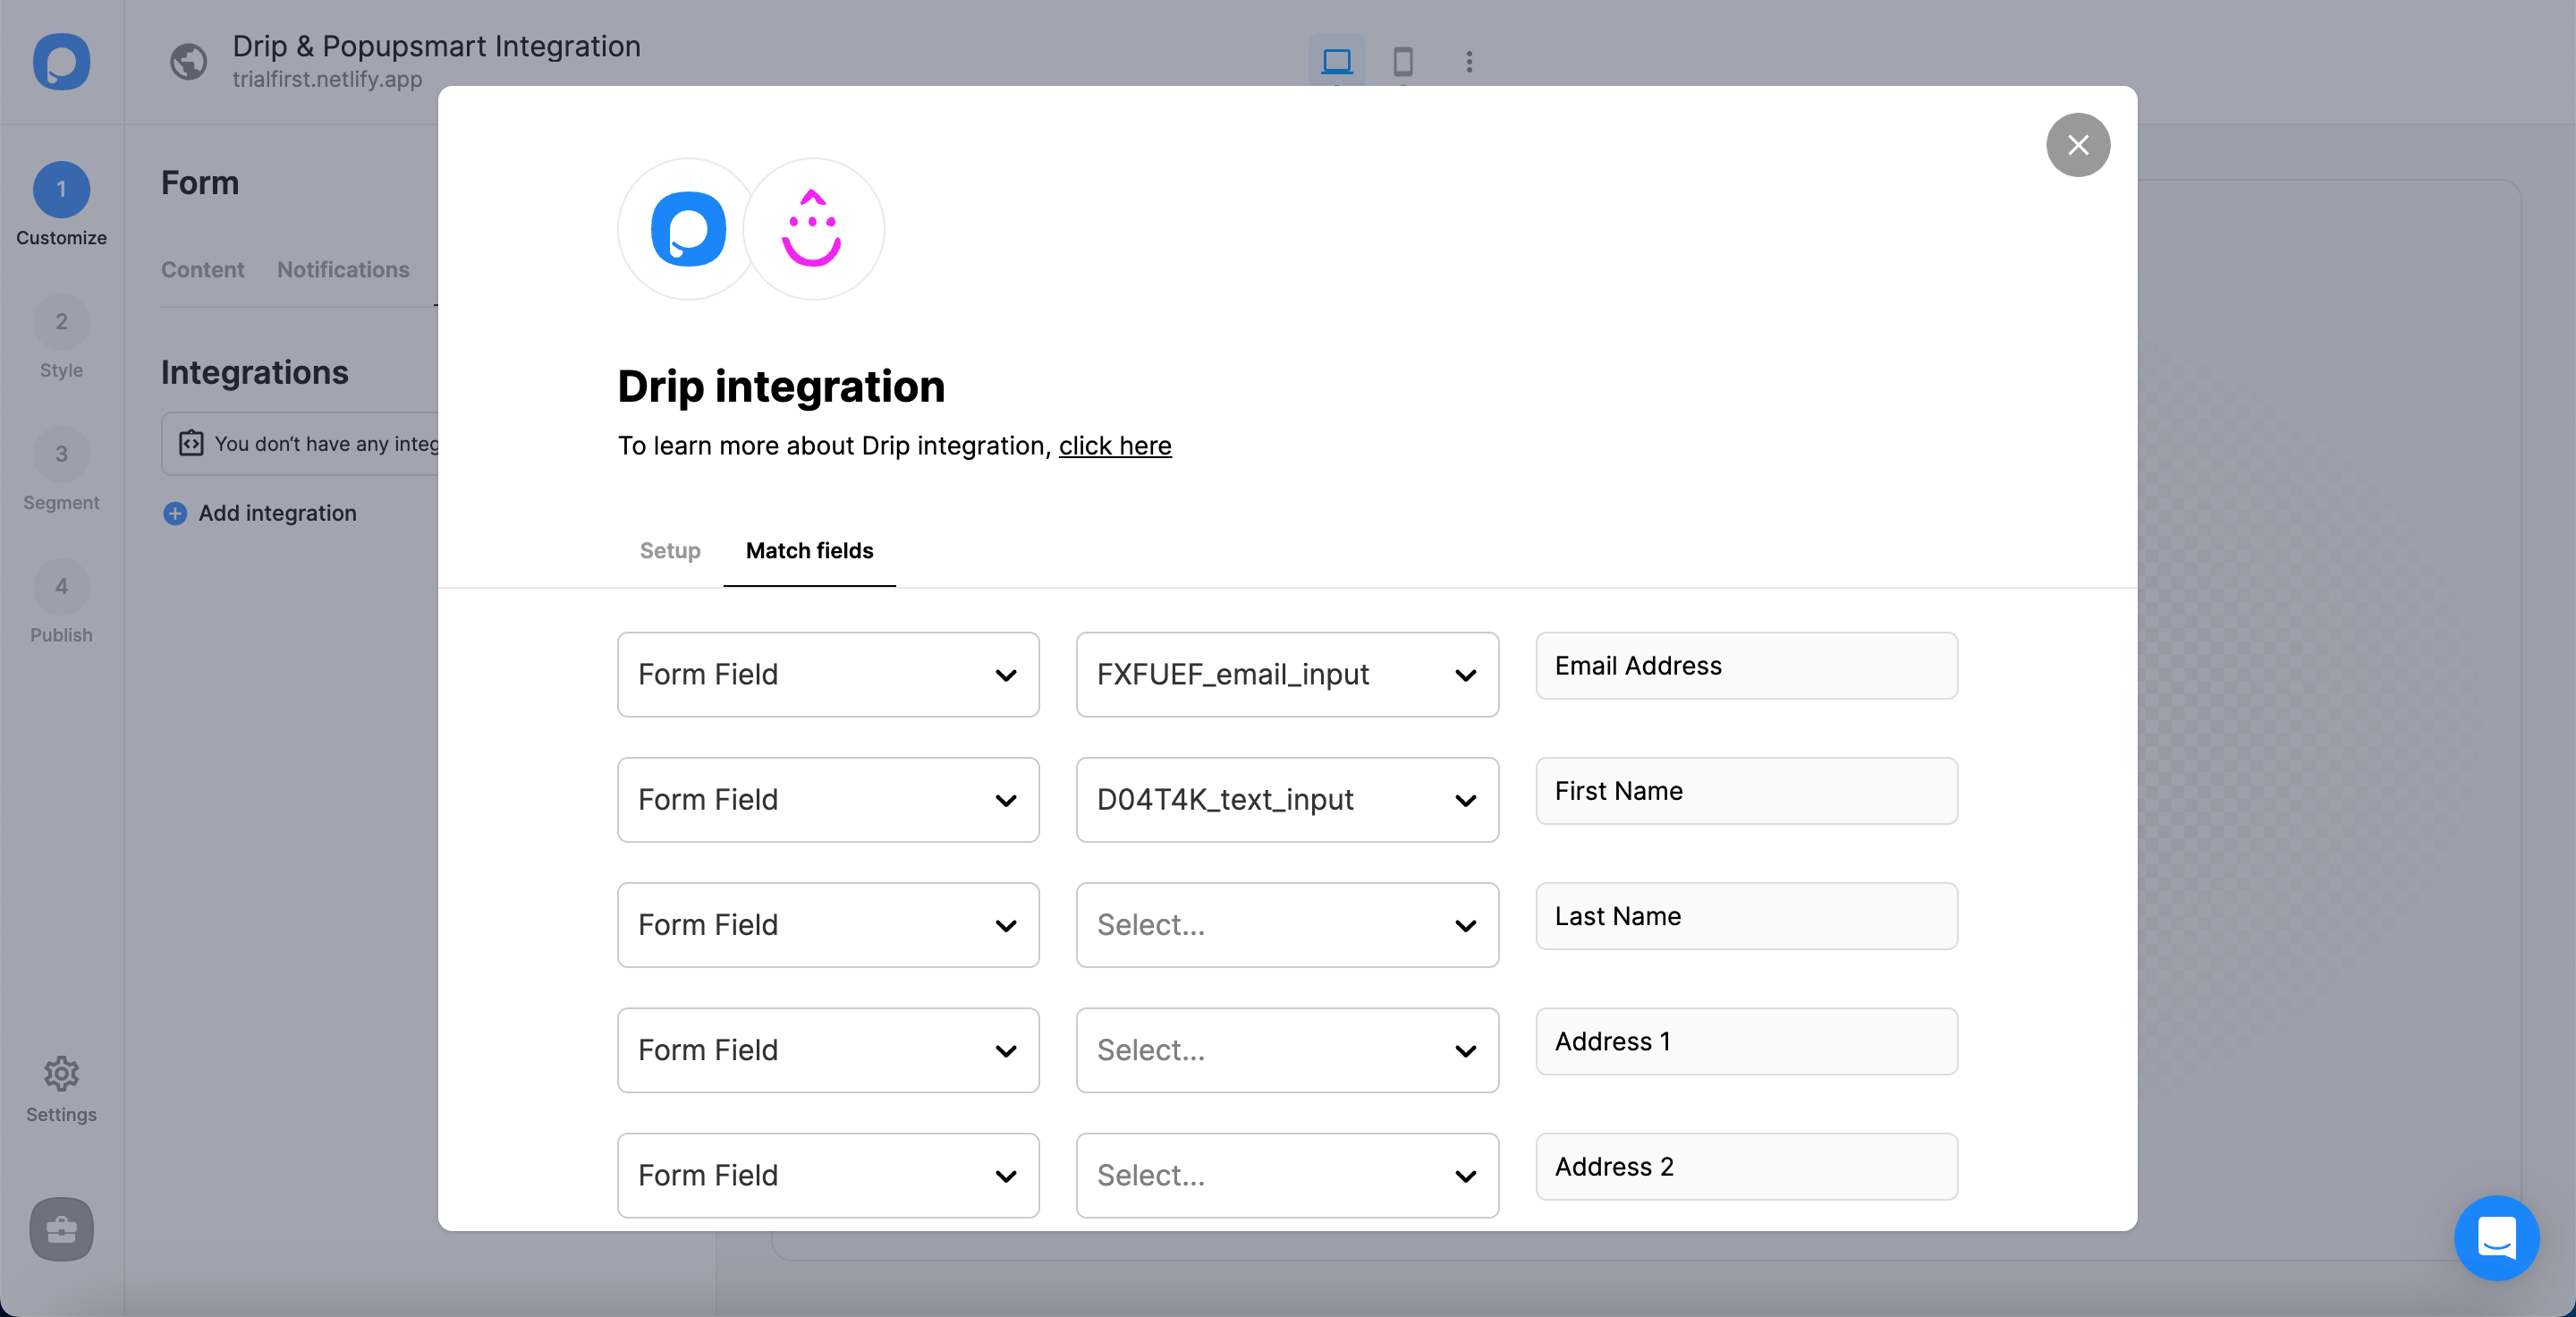Click the Email Address field
Viewport: 2576px width, 1317px height.
1746,666
